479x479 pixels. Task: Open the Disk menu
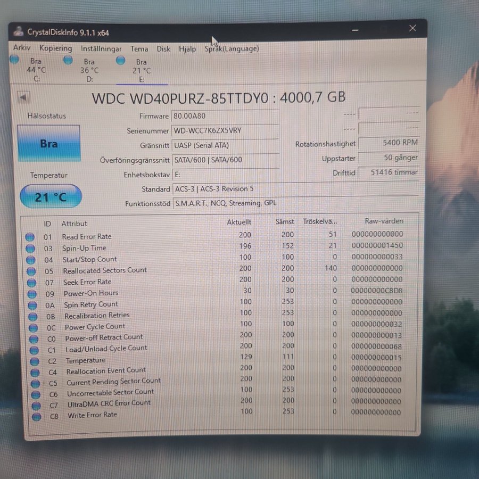(x=163, y=49)
